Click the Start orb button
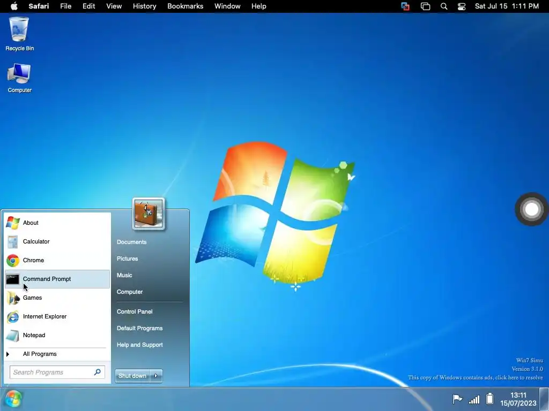549x411 pixels. coord(13,399)
